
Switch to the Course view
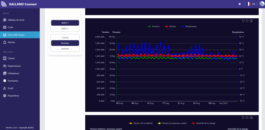(x=65, y=38)
